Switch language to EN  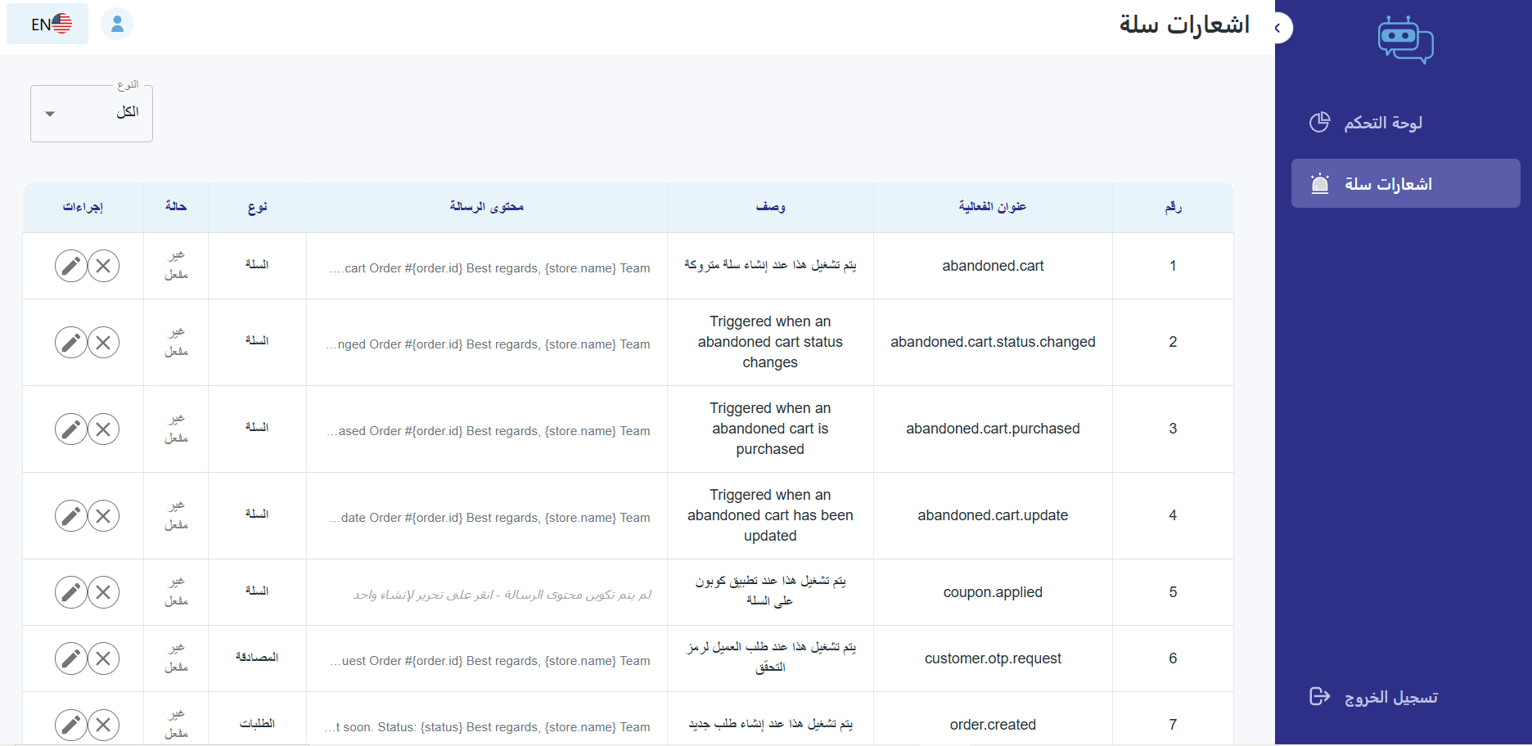pyautogui.click(x=47, y=24)
